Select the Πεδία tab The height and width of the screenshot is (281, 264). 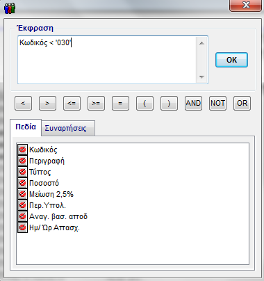coord(26,127)
